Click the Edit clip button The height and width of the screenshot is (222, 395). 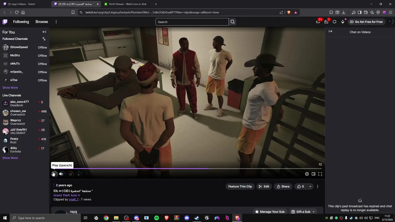tap(264, 187)
